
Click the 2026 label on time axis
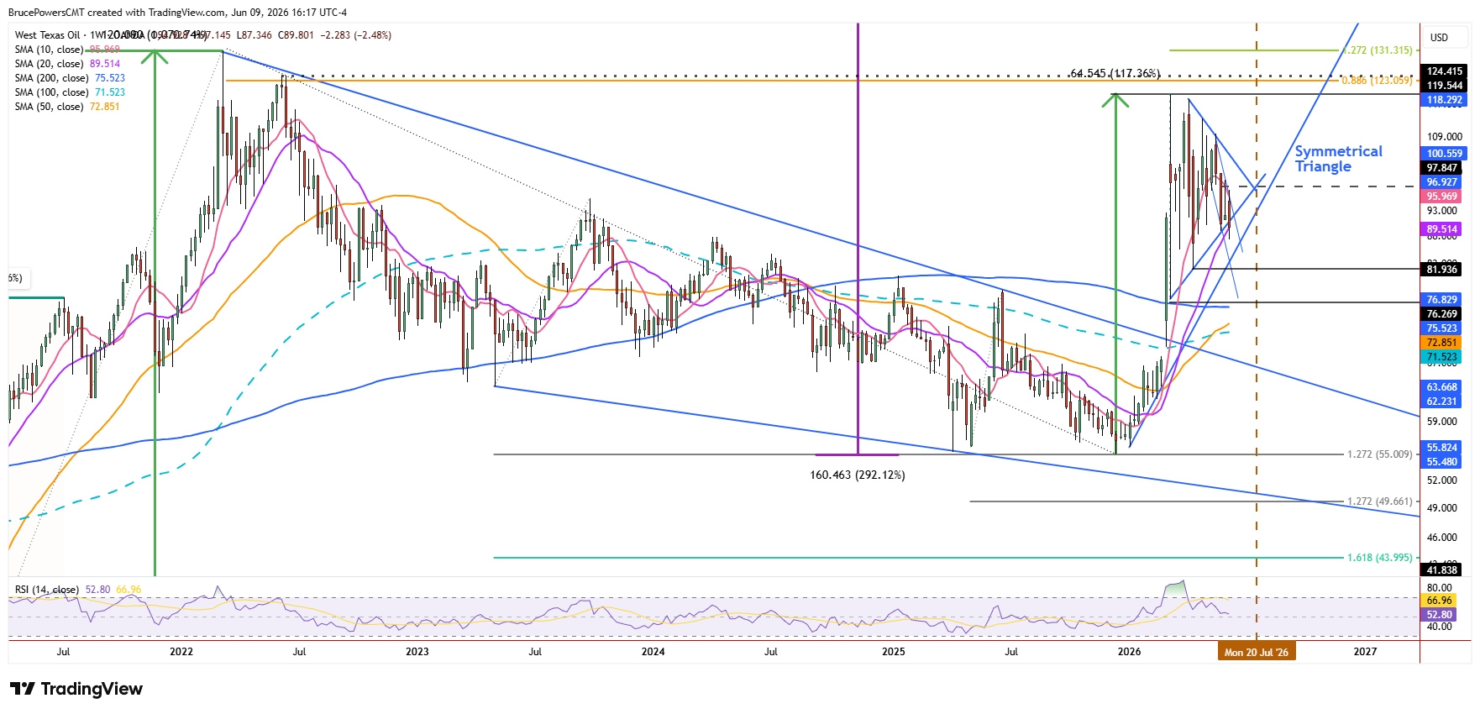coord(1130,652)
